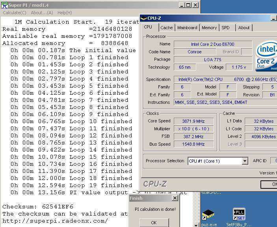Switch to the Memory tab
This screenshot has height=227, width=277.
tap(209, 28)
